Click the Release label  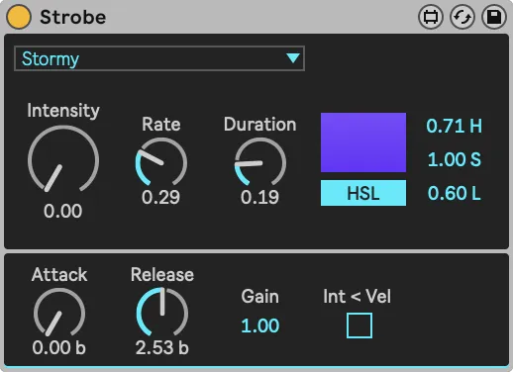point(162,275)
